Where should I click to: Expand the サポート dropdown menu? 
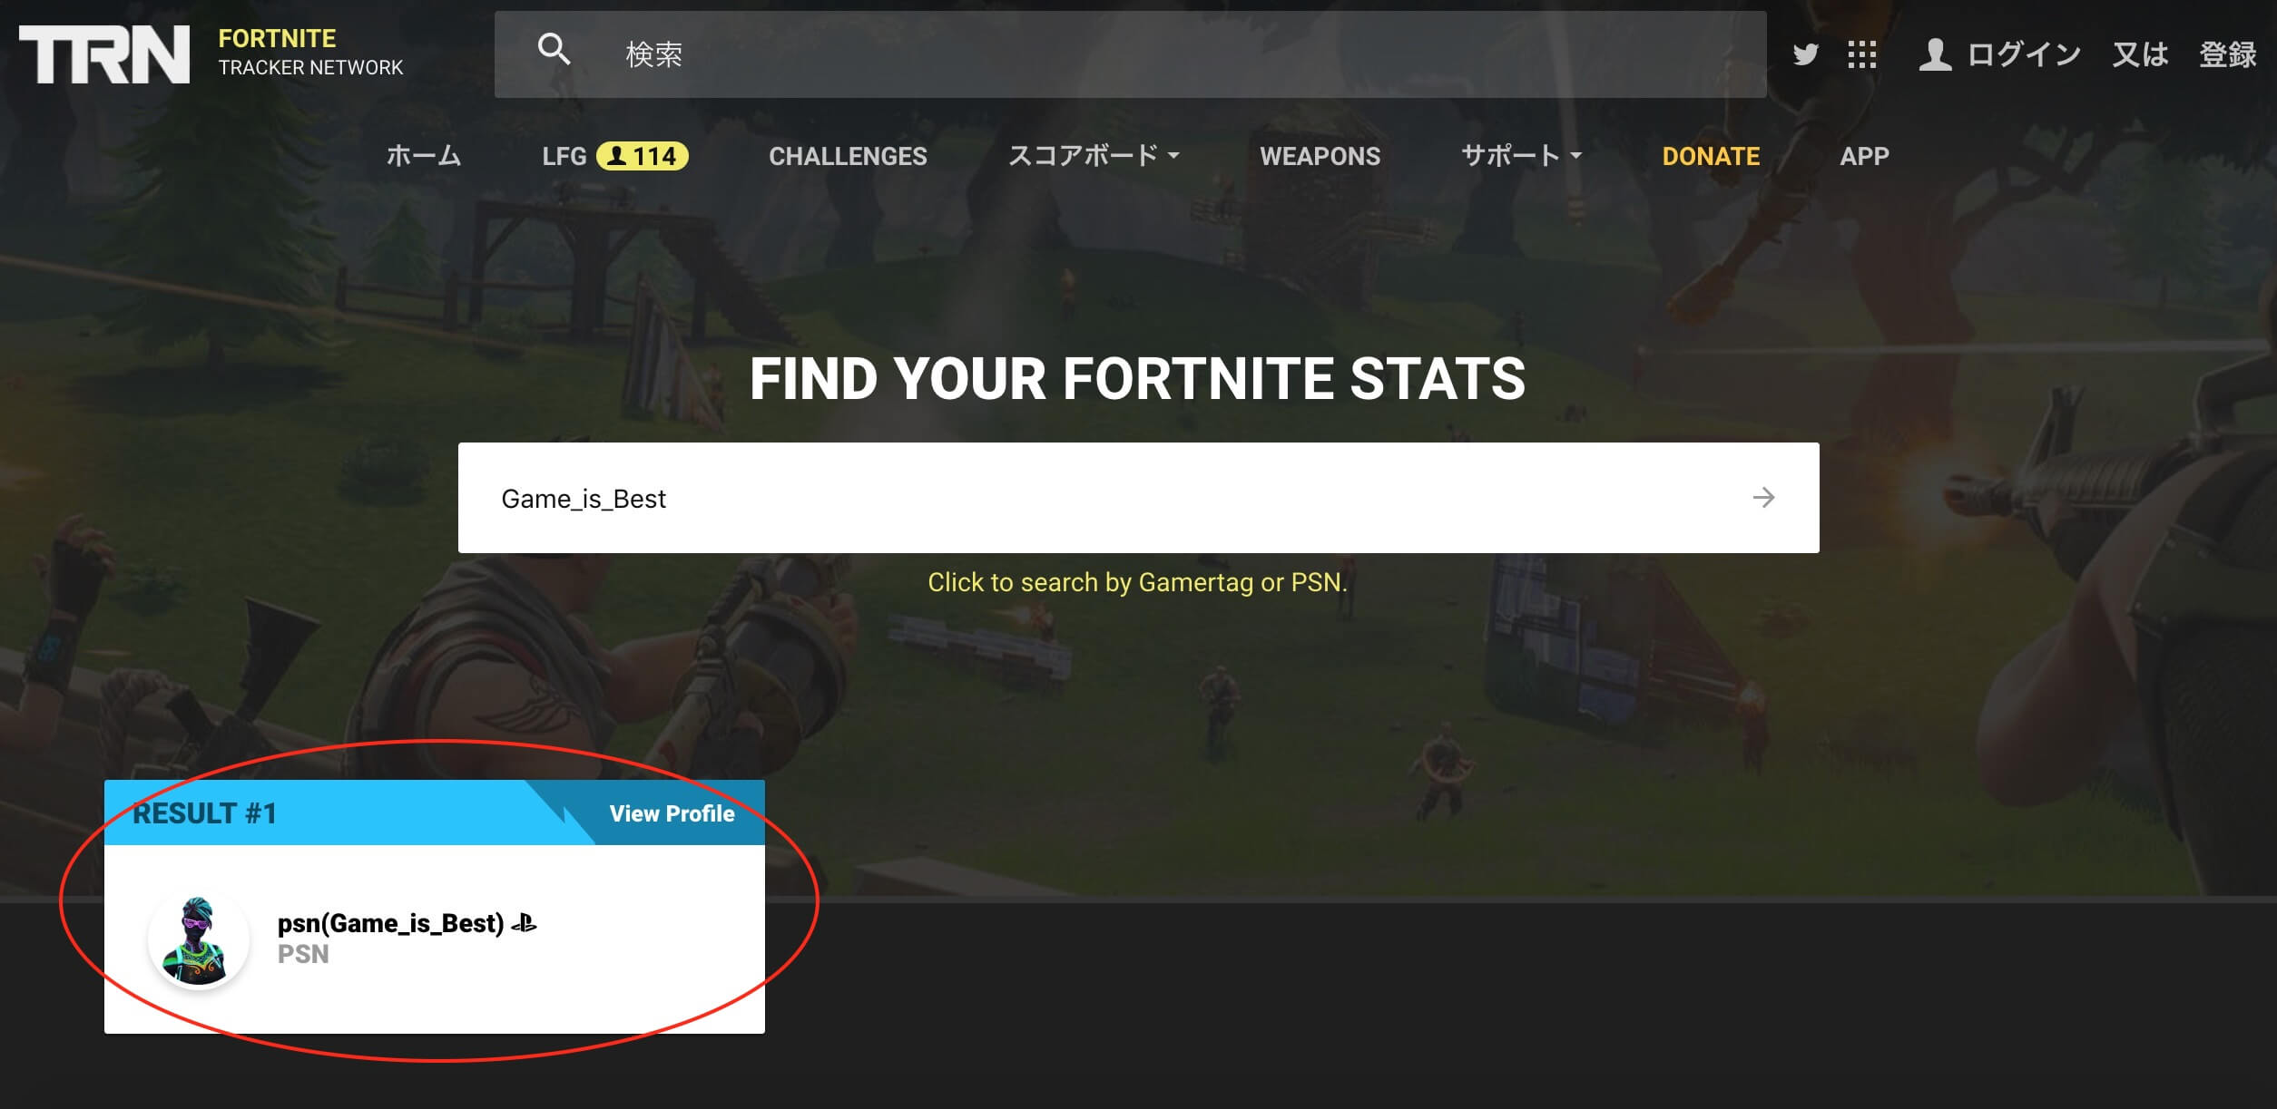click(x=1521, y=156)
